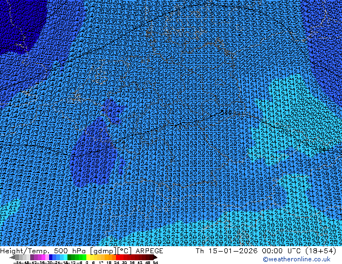342x264 pixels.
Task: Click the -54 label on the temperature scale
Action: 17,262
